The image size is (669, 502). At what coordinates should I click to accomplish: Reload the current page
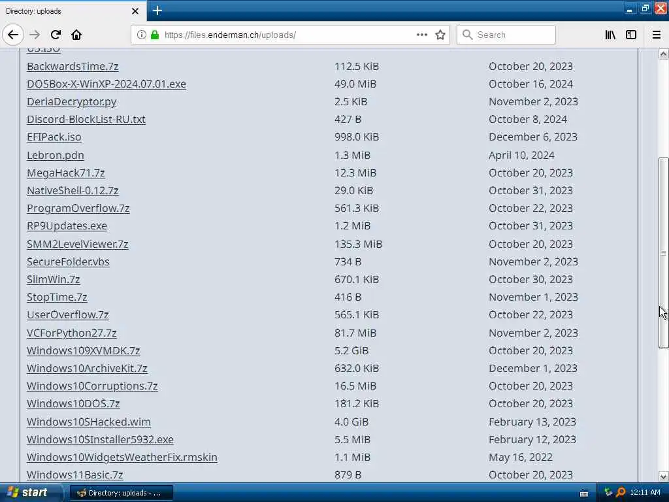pos(56,35)
